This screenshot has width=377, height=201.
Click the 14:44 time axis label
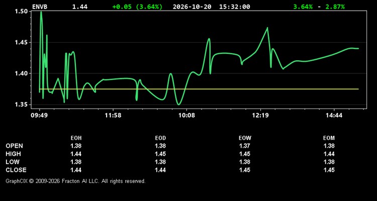334,116
